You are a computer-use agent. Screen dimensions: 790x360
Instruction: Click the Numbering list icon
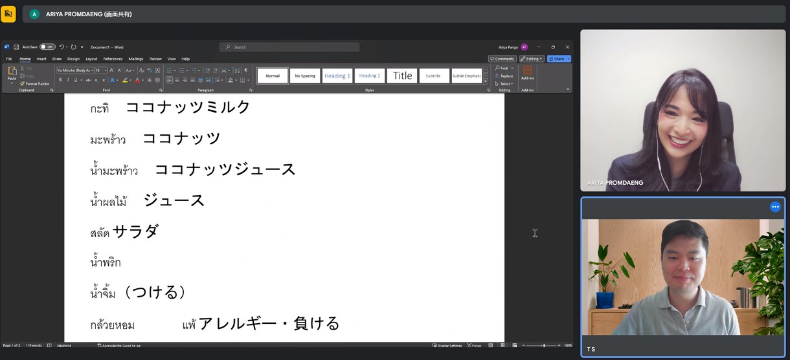[182, 70]
